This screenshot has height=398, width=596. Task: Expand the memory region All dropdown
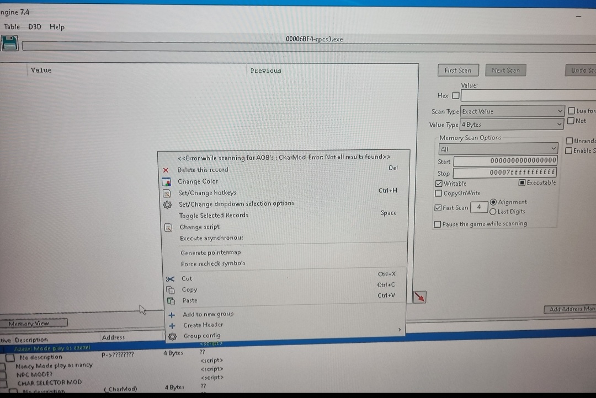(499, 149)
